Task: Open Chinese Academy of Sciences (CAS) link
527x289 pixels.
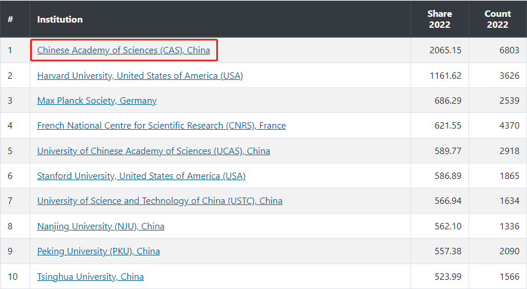Action: (x=123, y=50)
